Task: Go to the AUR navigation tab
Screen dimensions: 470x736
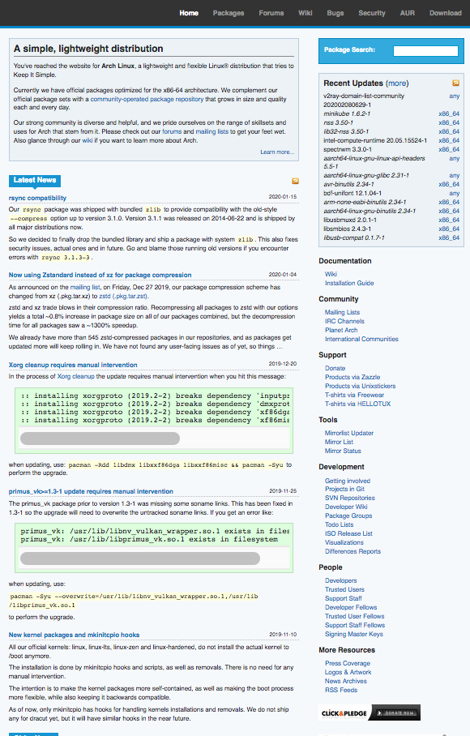Action: click(x=407, y=13)
